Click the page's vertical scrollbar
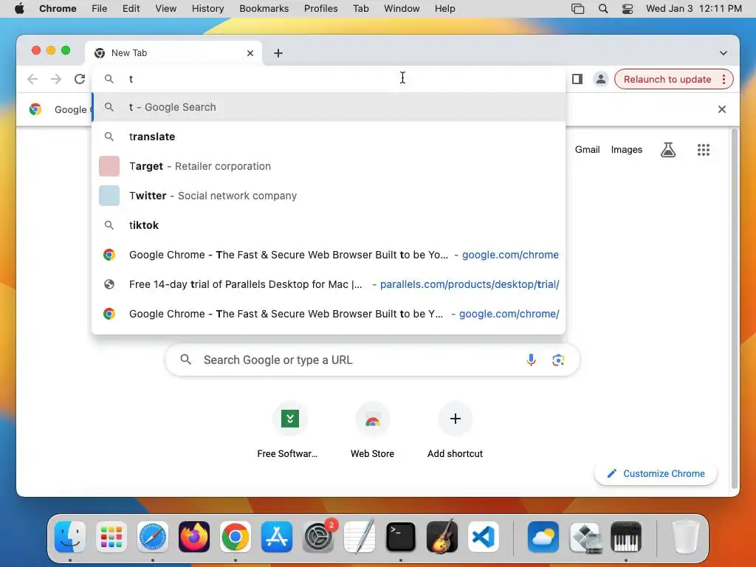756x567 pixels. pos(735,309)
